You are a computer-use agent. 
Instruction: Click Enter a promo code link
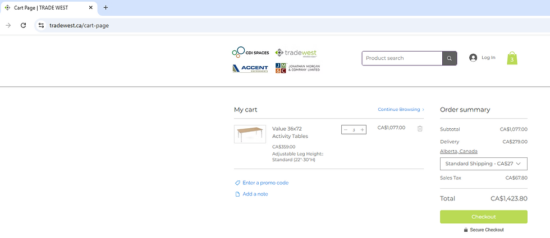(265, 183)
